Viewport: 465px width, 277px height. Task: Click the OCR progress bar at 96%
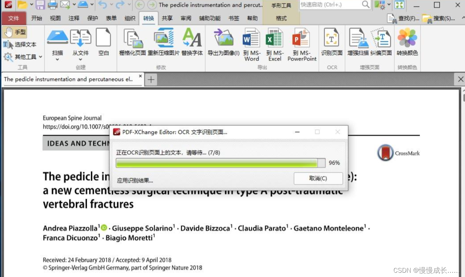pos(221,163)
